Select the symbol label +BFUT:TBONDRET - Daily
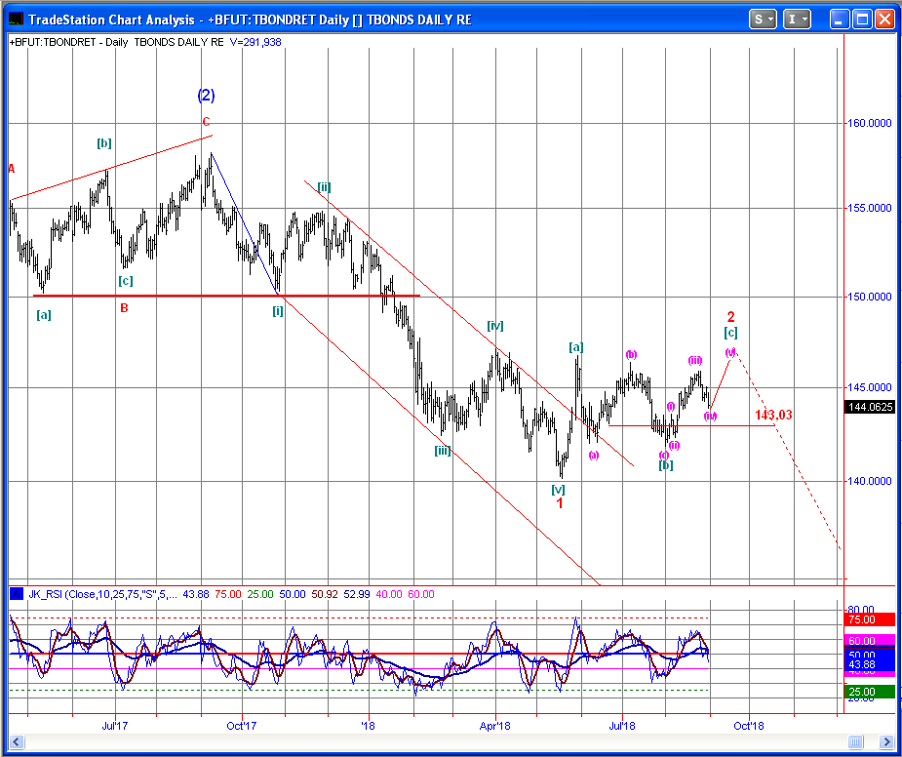The width and height of the screenshot is (902, 757). 68,42
